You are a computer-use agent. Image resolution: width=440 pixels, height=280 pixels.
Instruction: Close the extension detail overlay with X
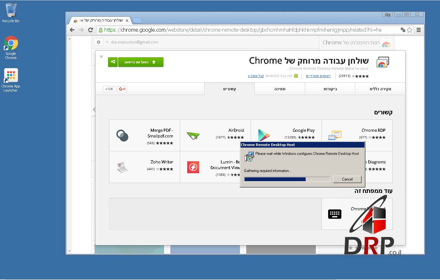101,57
